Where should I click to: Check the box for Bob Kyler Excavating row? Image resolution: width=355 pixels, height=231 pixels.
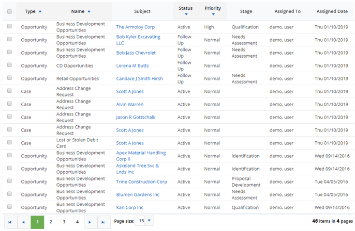click(x=9, y=39)
